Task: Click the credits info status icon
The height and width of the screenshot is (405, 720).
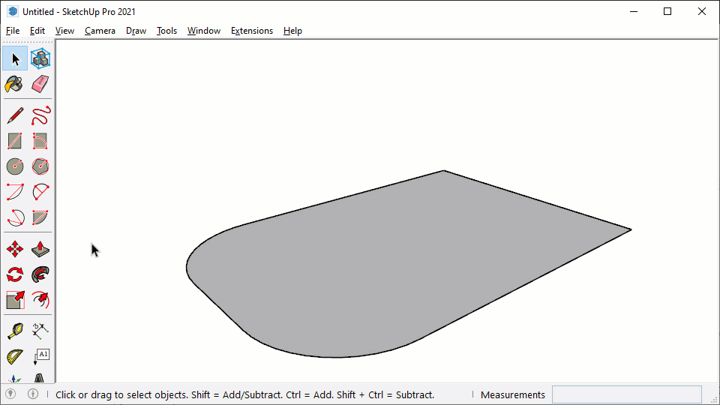Action: click(32, 394)
